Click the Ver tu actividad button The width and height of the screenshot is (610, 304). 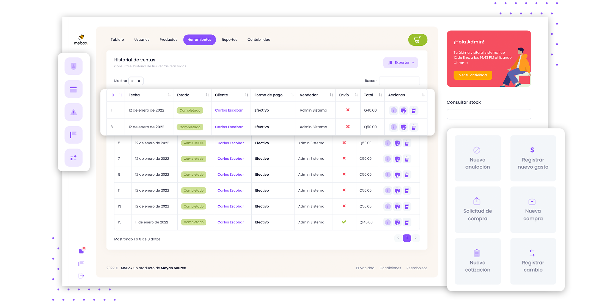click(472, 75)
